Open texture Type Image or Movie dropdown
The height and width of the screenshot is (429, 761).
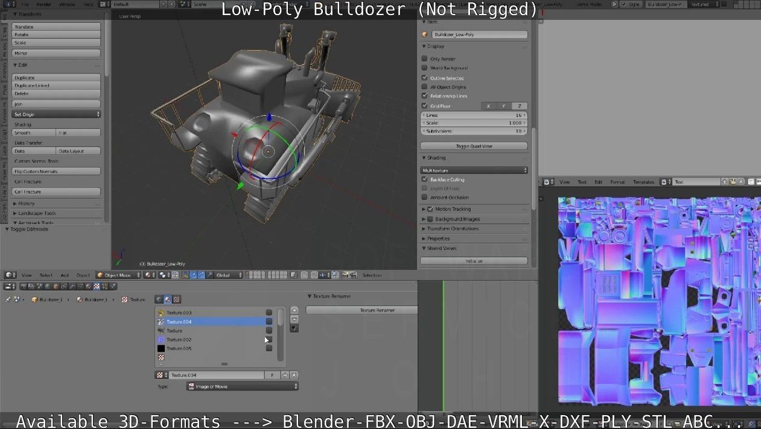(x=243, y=386)
